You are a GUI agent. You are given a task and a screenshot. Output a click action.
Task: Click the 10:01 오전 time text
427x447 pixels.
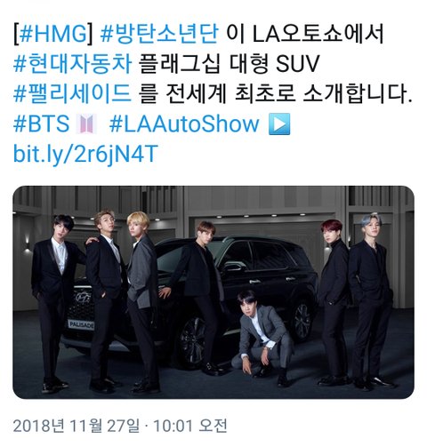(190, 426)
